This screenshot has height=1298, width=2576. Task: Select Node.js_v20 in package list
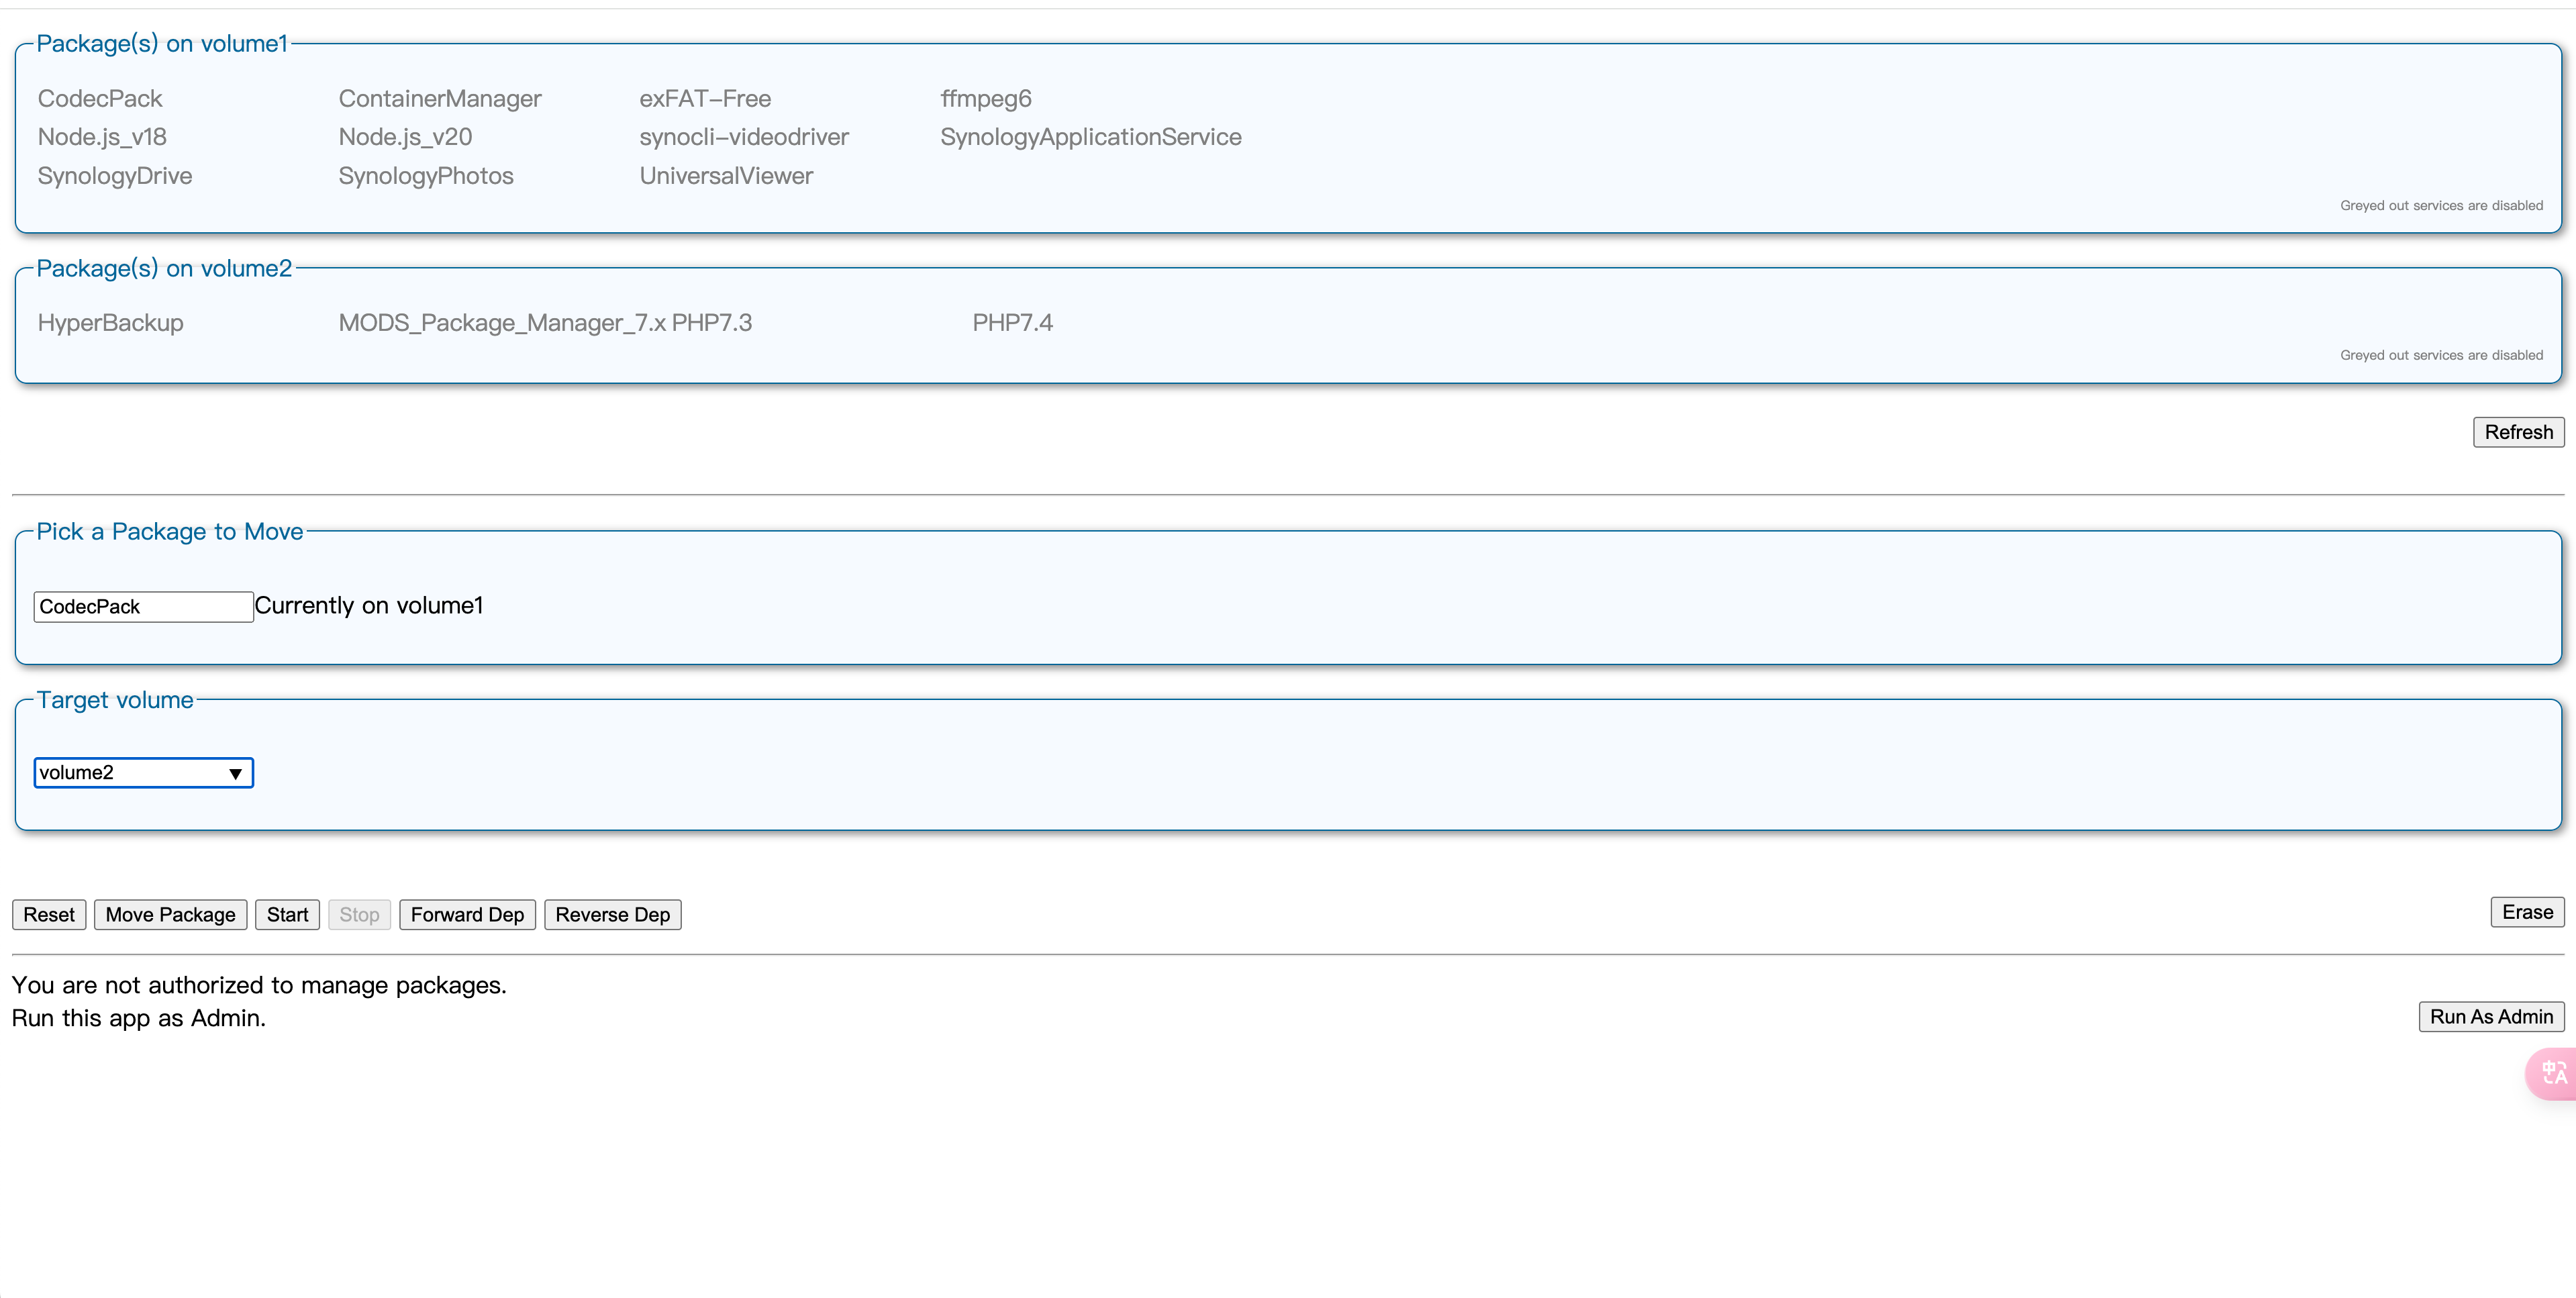coord(405,137)
